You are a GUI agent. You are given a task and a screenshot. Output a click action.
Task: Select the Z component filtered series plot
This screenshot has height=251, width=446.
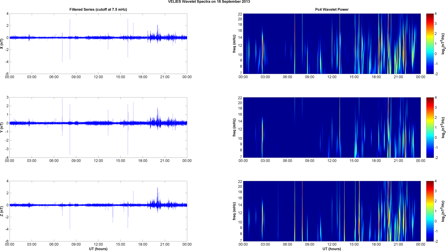tap(98, 211)
